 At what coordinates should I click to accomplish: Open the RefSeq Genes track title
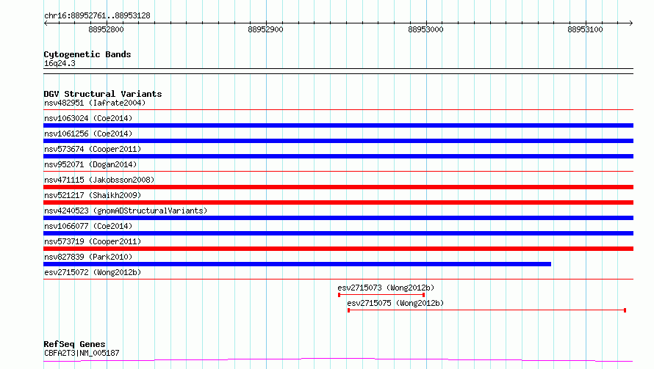(74, 344)
